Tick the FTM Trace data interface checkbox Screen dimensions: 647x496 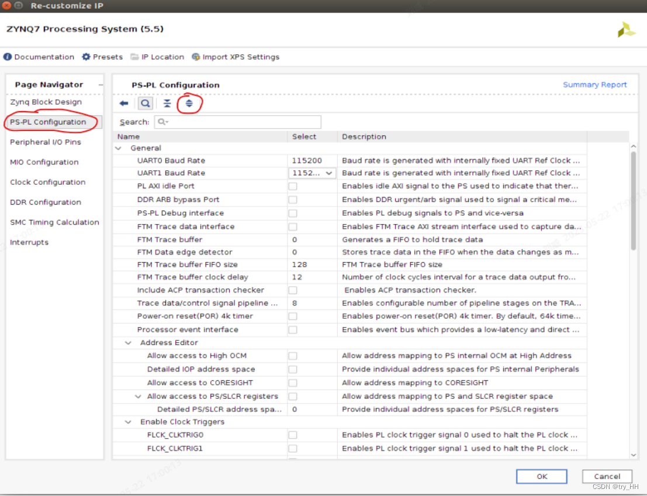click(x=293, y=227)
